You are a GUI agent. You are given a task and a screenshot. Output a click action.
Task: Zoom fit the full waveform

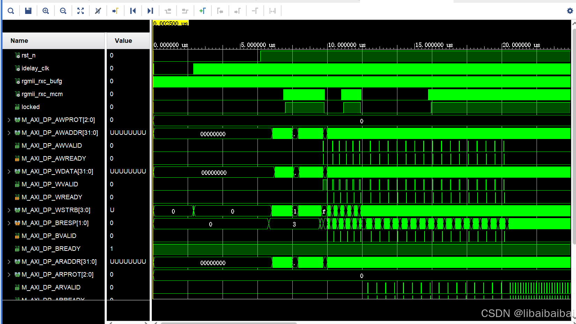coord(81,11)
